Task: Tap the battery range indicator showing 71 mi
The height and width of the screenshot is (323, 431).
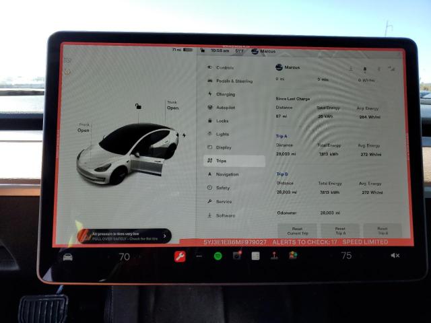Action: pyautogui.click(x=183, y=50)
